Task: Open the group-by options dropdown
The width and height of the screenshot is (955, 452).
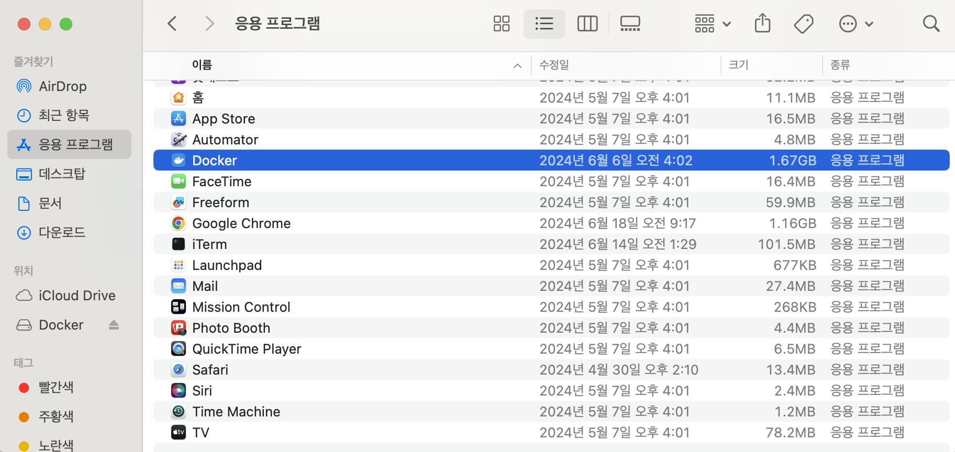Action: tap(713, 24)
